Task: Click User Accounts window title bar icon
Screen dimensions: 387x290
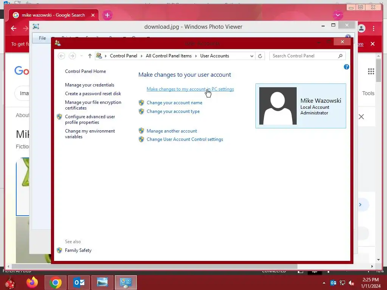Action: click(x=58, y=43)
